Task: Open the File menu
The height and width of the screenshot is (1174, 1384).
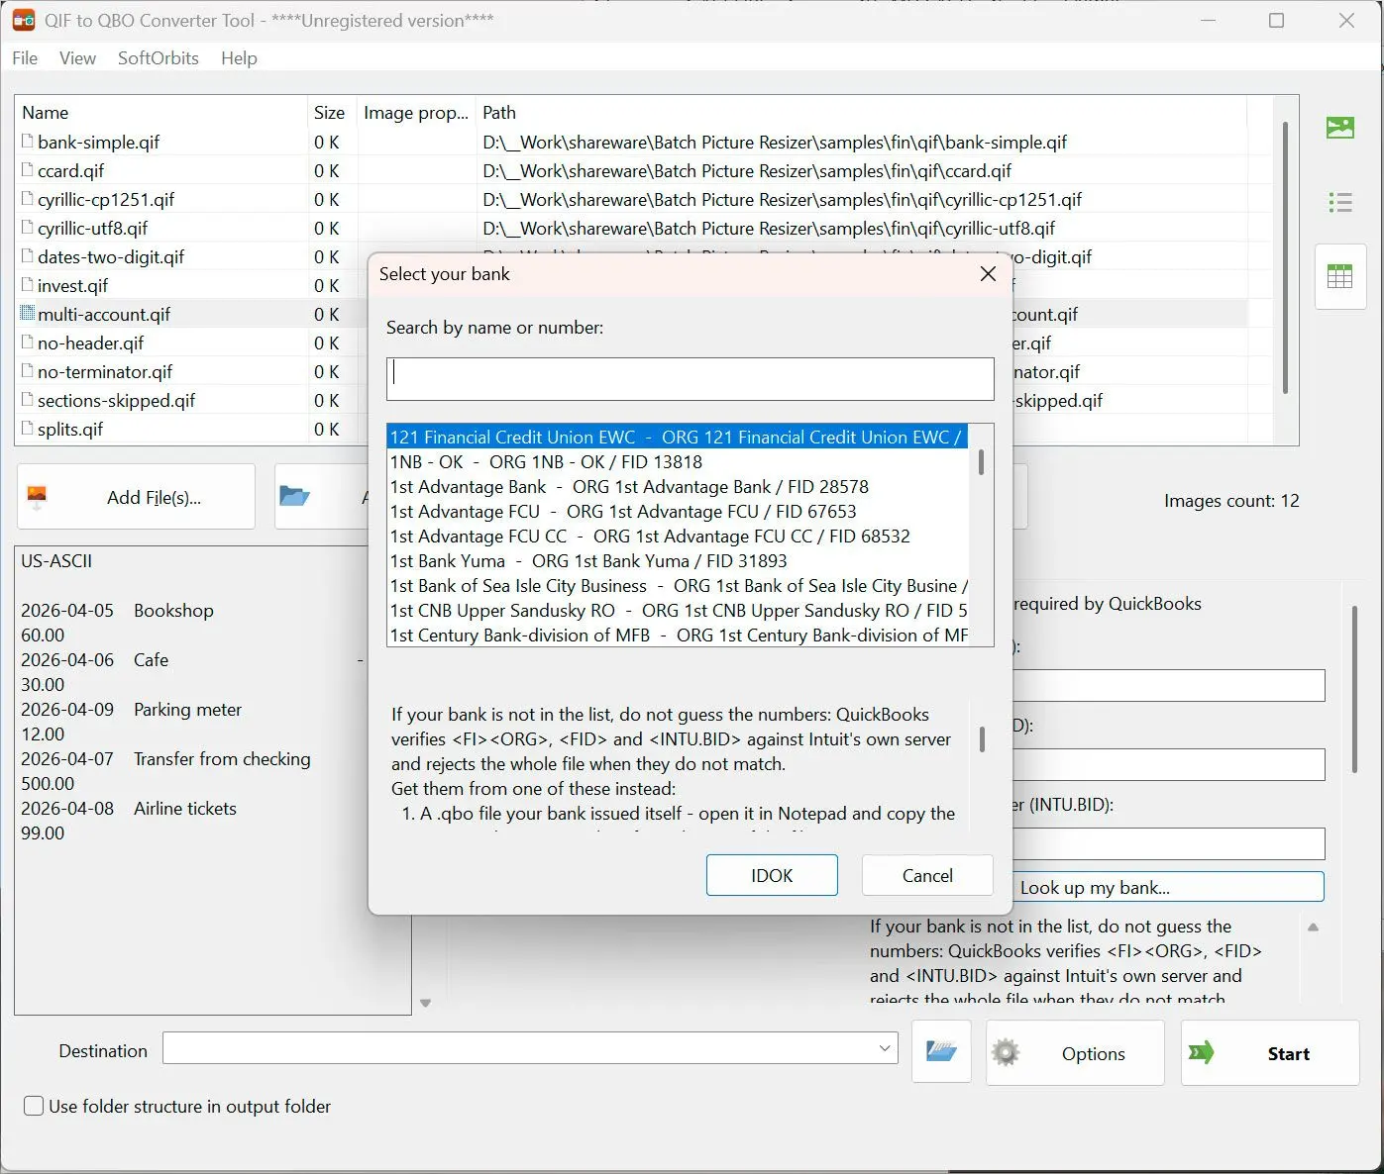Action: (25, 58)
